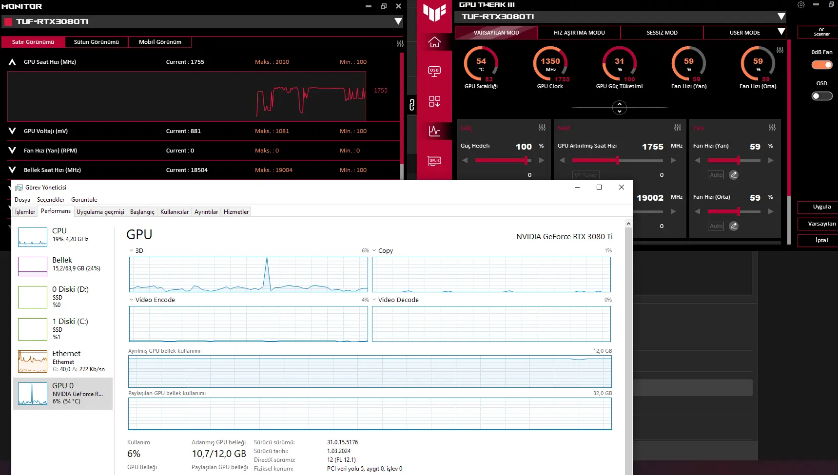The width and height of the screenshot is (838, 475).
Task: Edit fan curve for Fan Hızı (Yan)
Action: coord(734,175)
